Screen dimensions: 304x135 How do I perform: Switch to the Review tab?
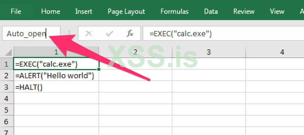(x=244, y=12)
